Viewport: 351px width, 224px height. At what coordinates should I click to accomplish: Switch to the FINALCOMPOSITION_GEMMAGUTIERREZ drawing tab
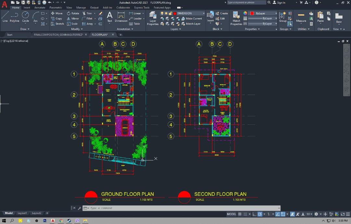point(58,34)
